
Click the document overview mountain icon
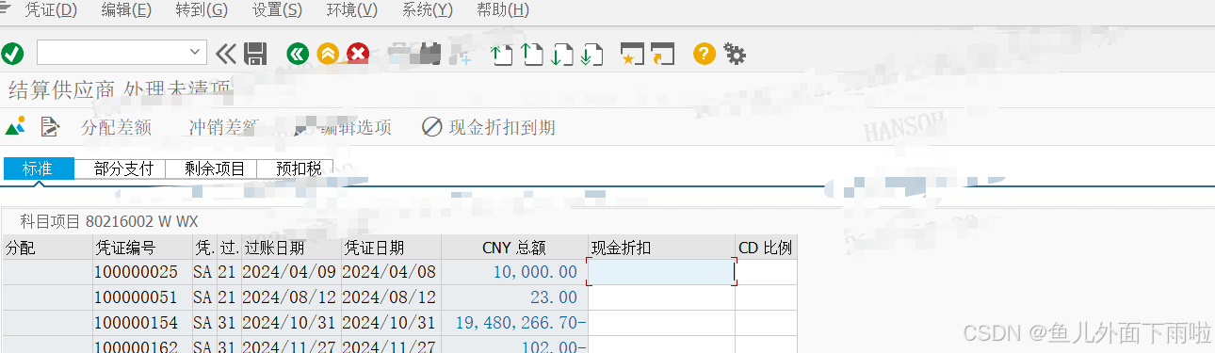[15, 126]
